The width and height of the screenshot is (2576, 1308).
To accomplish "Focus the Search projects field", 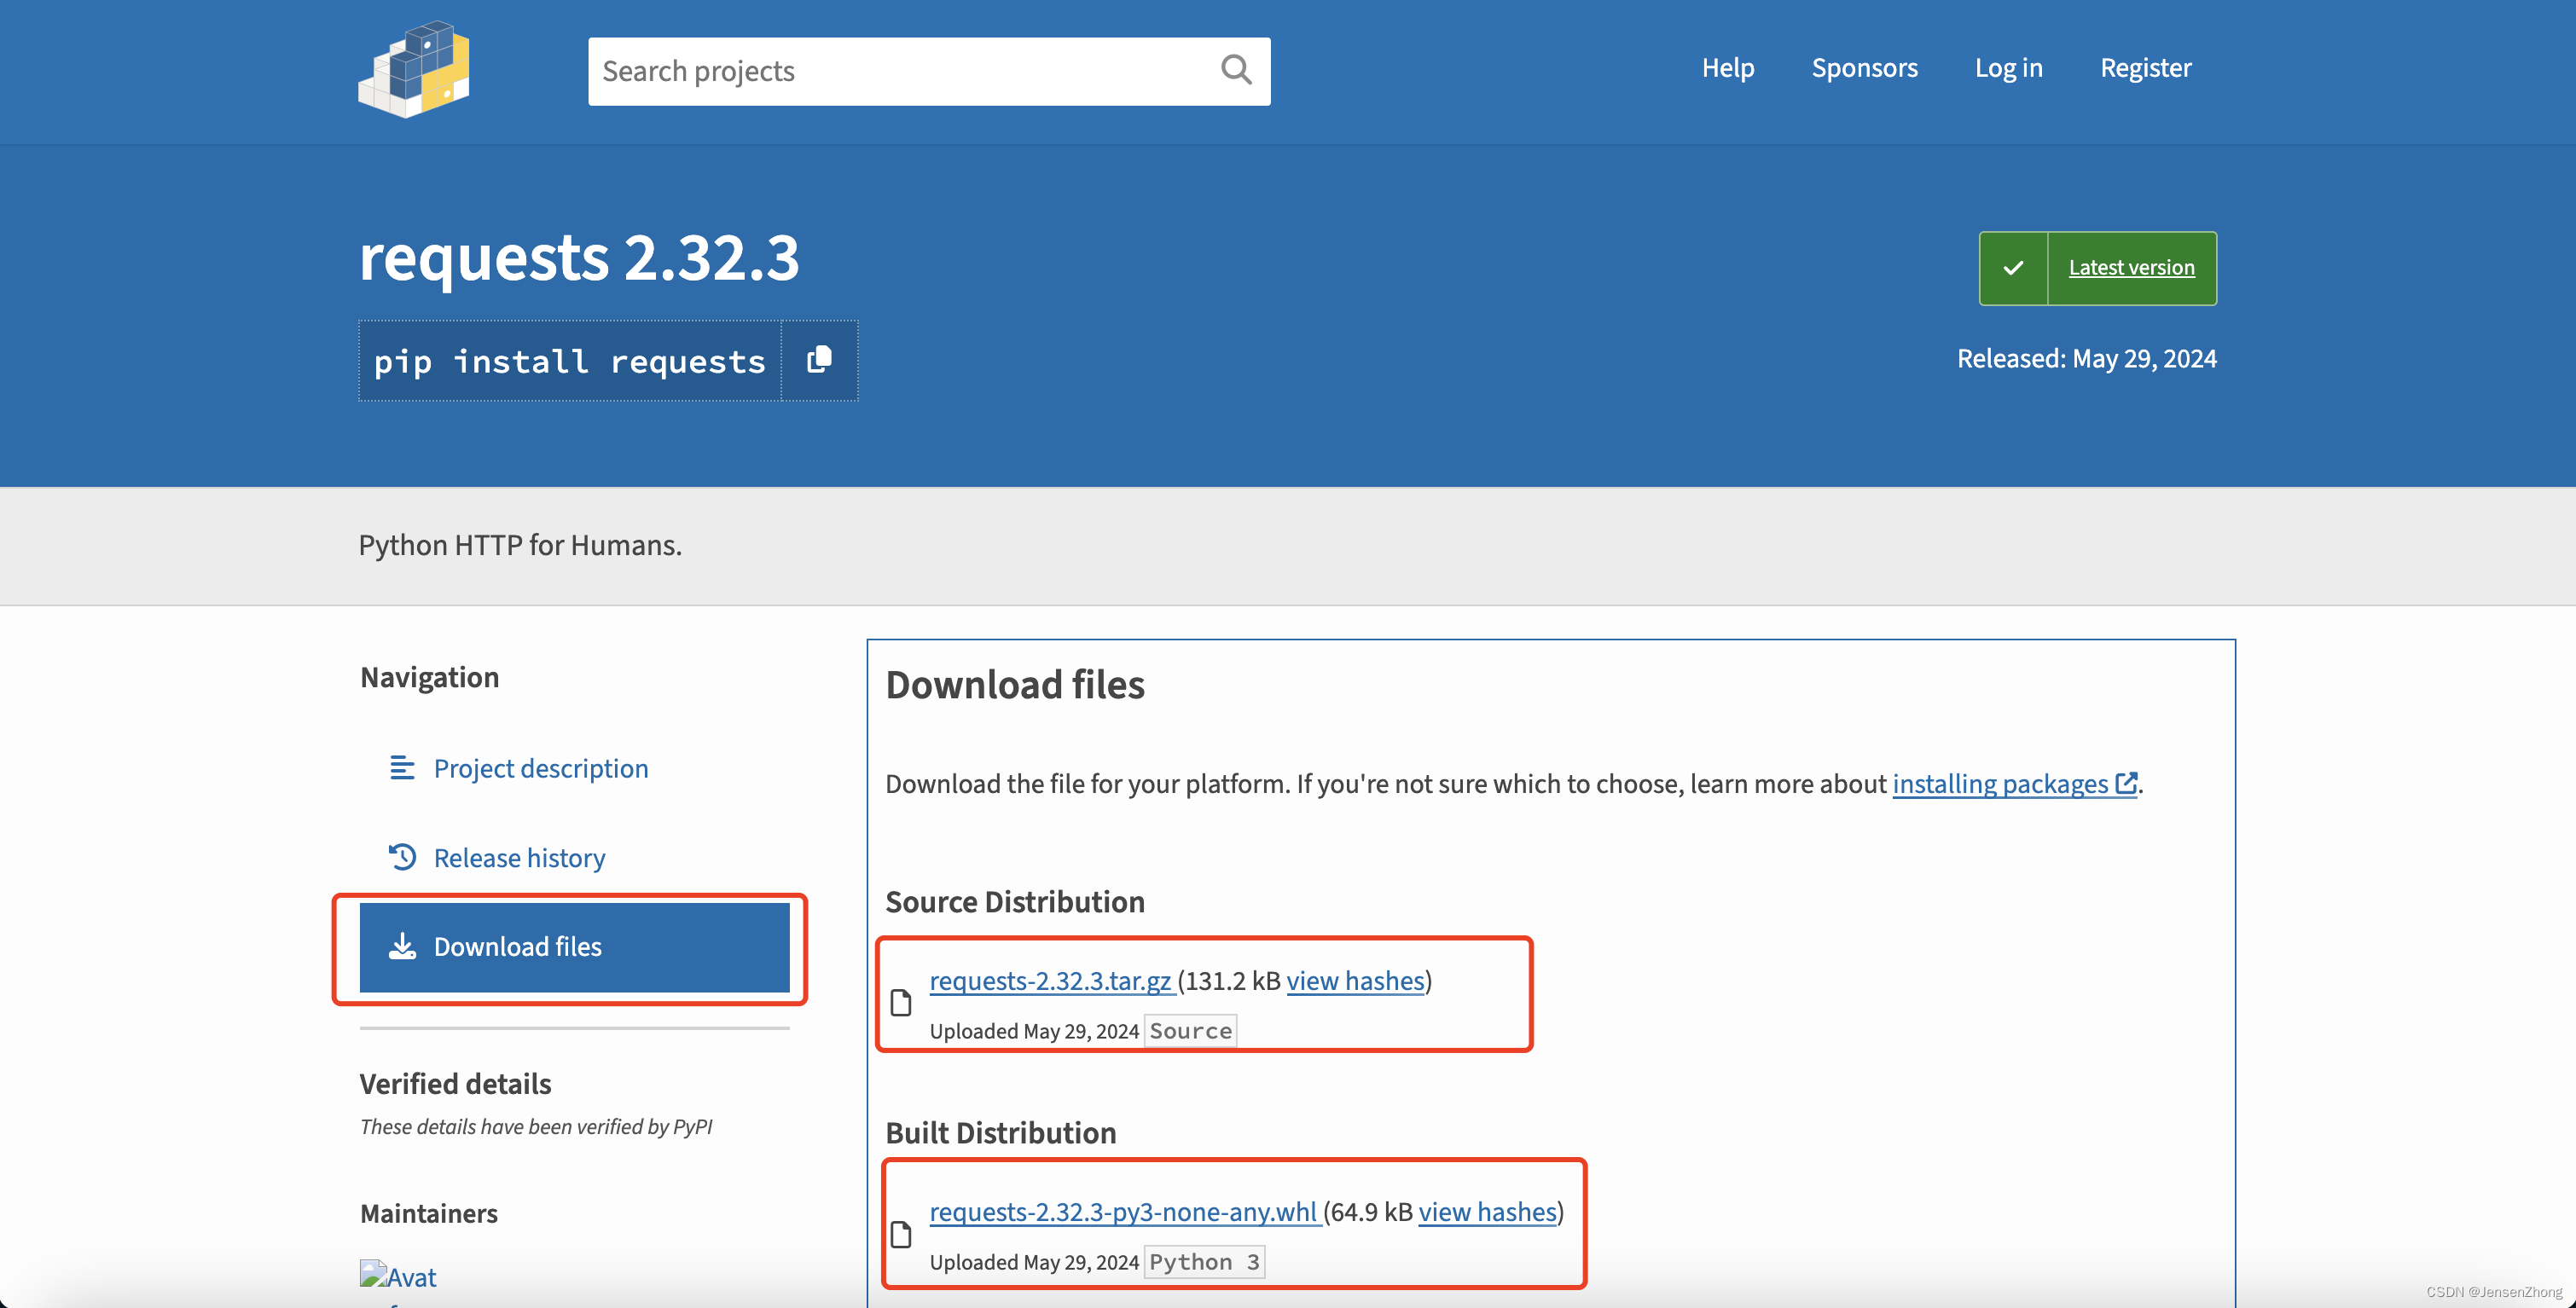I will [929, 71].
